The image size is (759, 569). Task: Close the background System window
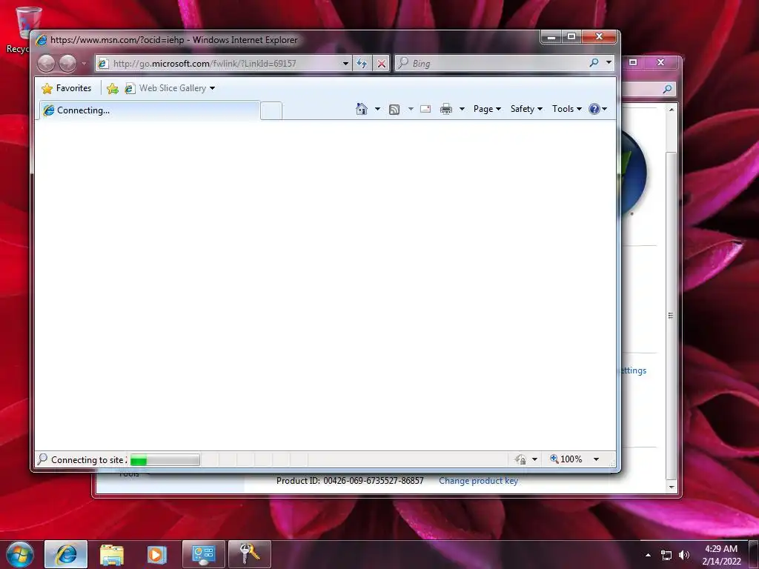tap(660, 62)
